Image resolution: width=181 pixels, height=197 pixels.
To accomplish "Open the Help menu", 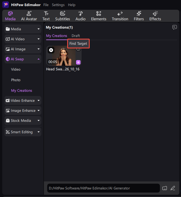I will tap(72, 5).
